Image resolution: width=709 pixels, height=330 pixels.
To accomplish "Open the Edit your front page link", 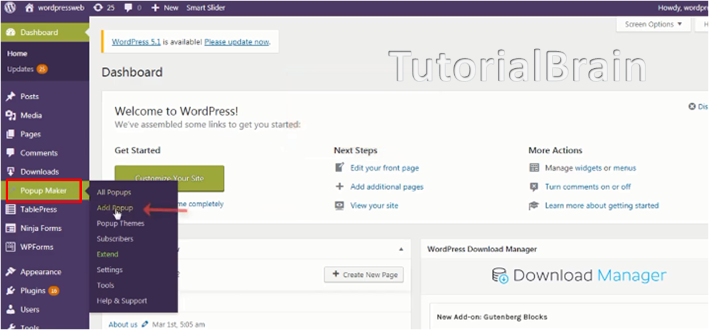I will pos(385,168).
